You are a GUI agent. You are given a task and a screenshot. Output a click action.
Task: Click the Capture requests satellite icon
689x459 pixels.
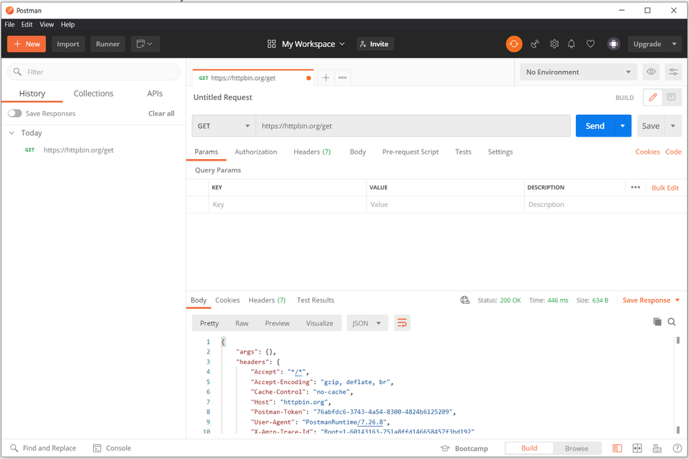point(535,43)
